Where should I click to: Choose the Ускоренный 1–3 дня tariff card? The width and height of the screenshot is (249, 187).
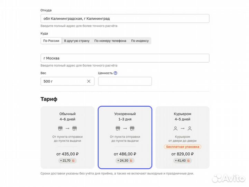pyautogui.click(x=125, y=137)
